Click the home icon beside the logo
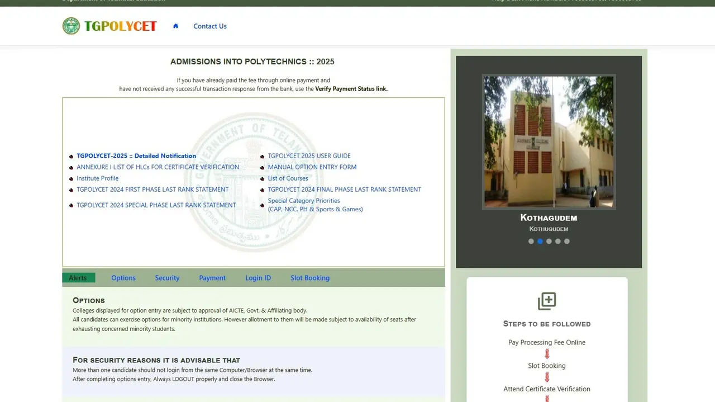This screenshot has height=402, width=715. pyautogui.click(x=175, y=26)
